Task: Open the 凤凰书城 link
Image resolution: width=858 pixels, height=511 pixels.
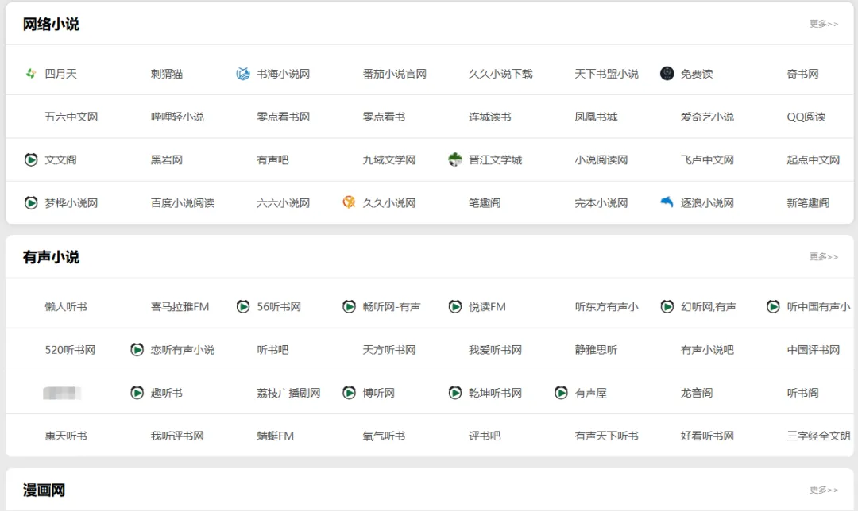Action: (x=597, y=117)
